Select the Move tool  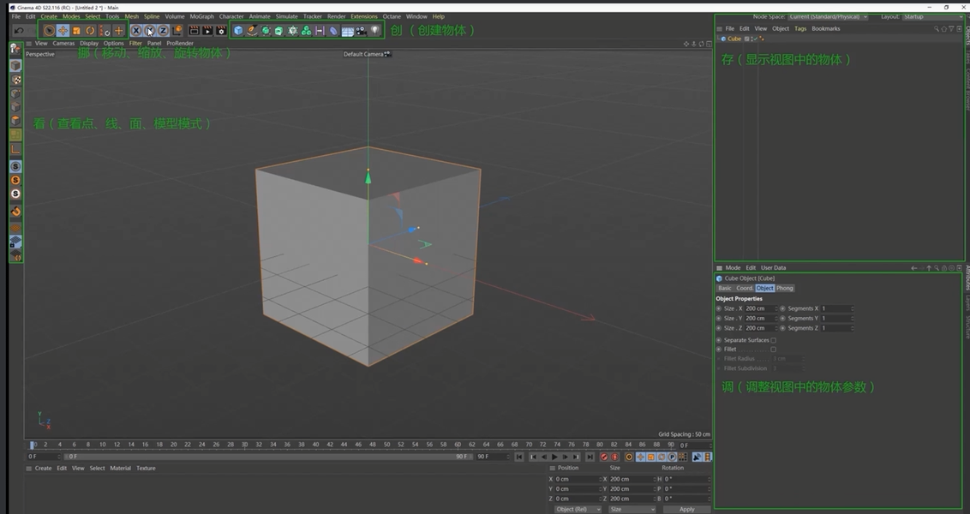63,30
